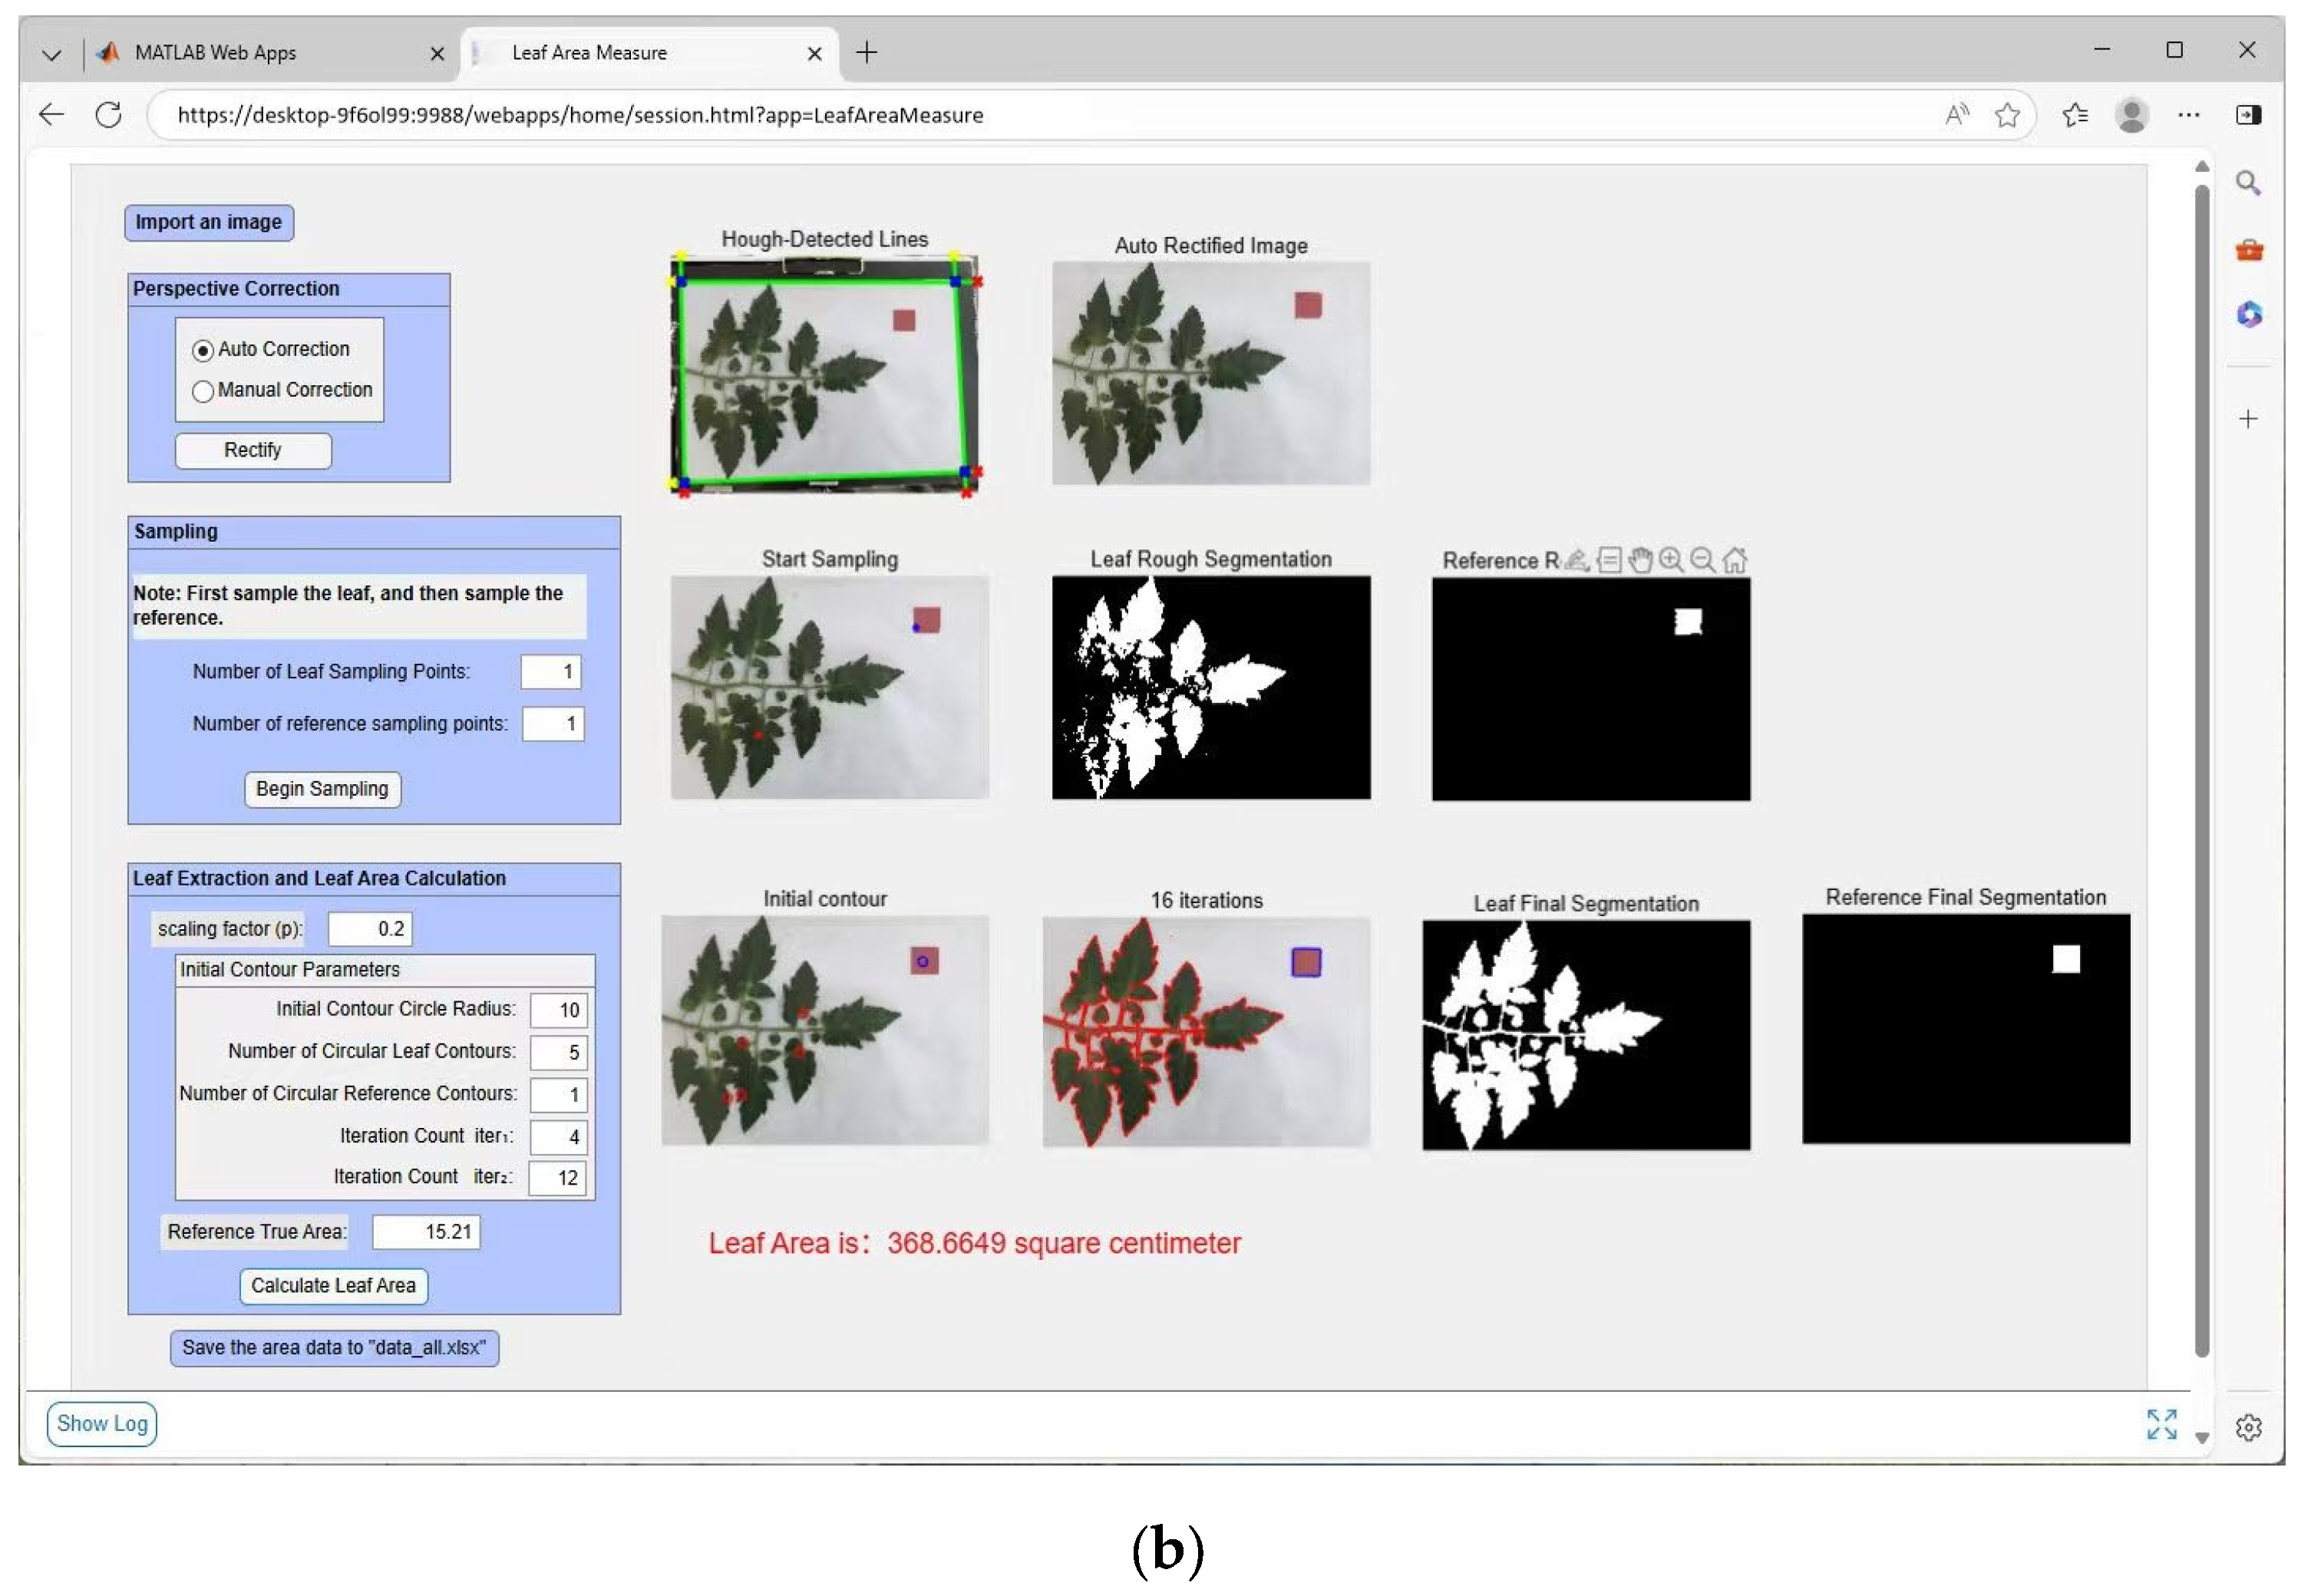The image size is (2311, 1596).
Task: Restore view with the home icon
Action: coord(1735,561)
